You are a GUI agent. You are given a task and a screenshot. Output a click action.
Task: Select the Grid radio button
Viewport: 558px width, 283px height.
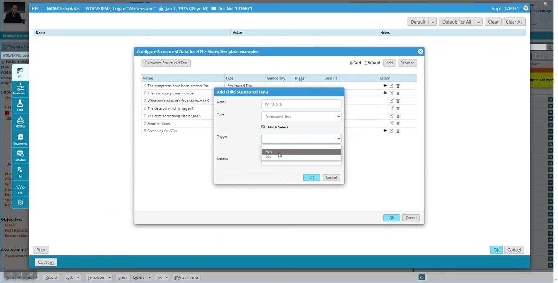coord(350,63)
